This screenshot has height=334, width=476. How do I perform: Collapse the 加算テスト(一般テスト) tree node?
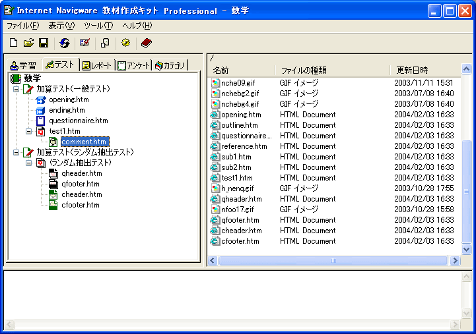point(17,89)
